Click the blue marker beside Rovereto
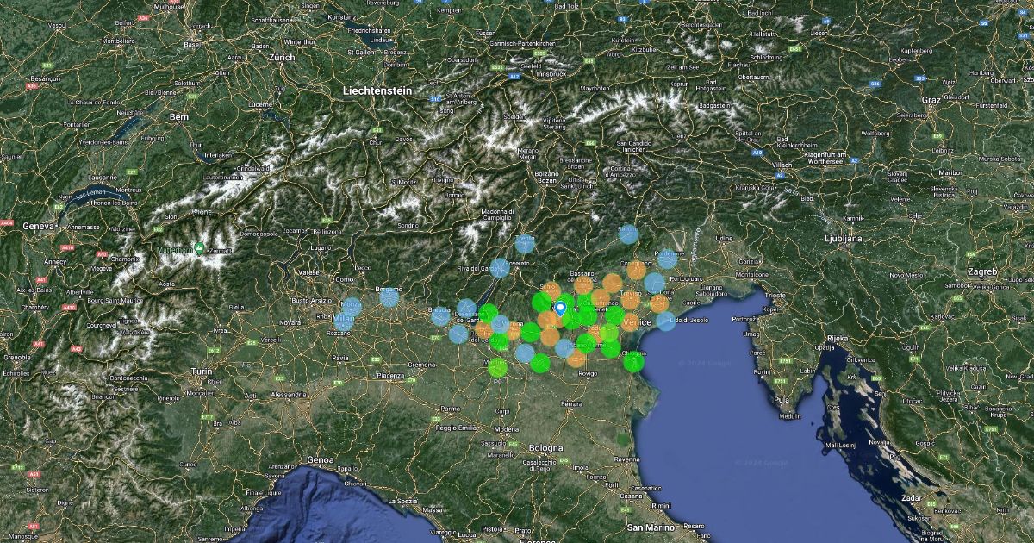The width and height of the screenshot is (1034, 543). point(500,267)
